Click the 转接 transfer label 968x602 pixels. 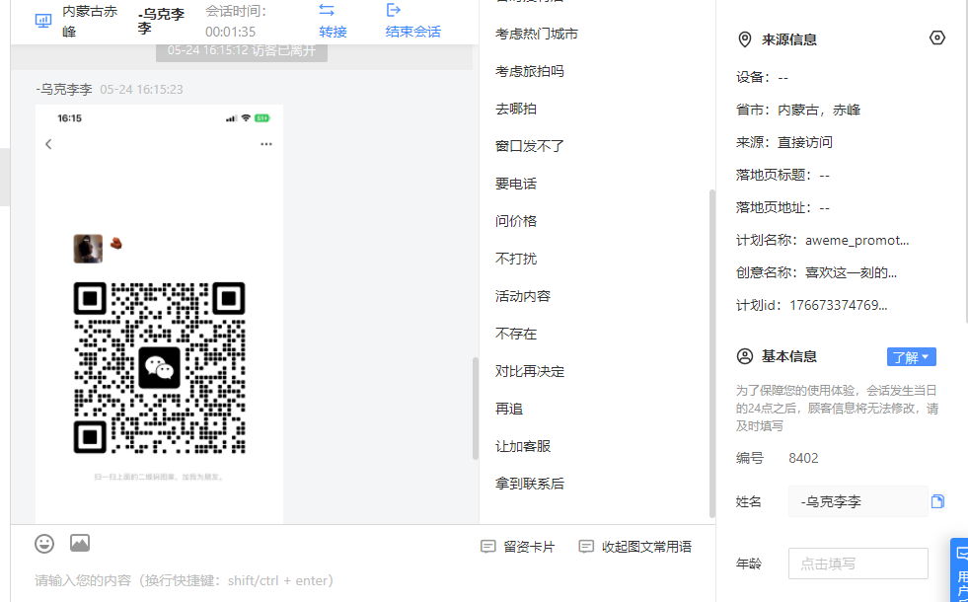[x=333, y=32]
